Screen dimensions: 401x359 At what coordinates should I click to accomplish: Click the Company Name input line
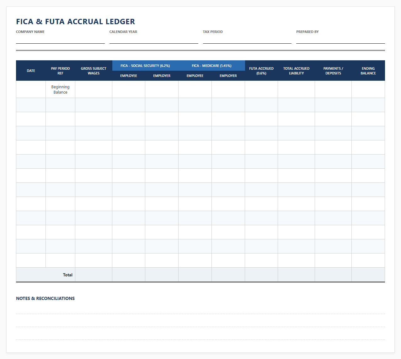click(x=60, y=40)
